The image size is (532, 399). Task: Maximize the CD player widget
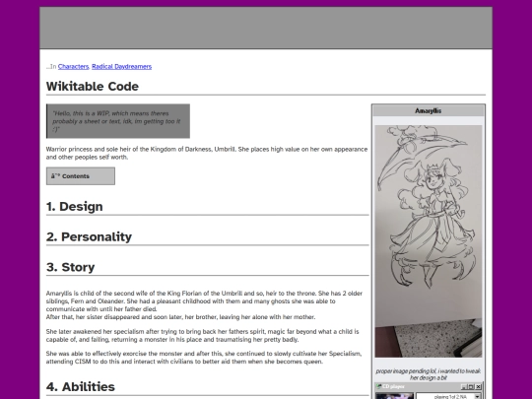click(471, 387)
